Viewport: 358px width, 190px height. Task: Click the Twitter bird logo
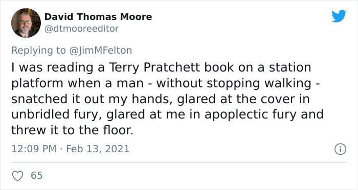[x=339, y=16]
